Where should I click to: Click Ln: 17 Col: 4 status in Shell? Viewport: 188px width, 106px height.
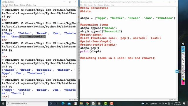[73, 100]
